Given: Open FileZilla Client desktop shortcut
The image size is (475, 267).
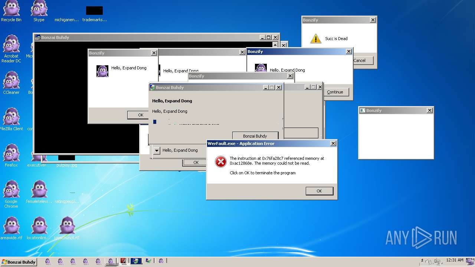Looking at the screenshot, I should [11, 119].
